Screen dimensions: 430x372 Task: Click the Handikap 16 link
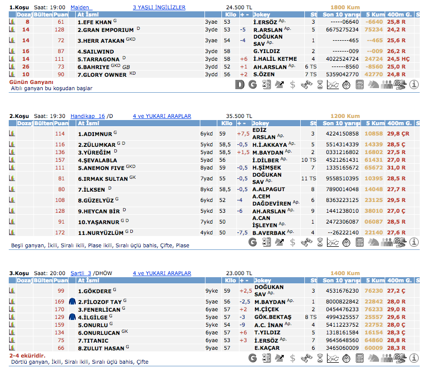click(87, 116)
